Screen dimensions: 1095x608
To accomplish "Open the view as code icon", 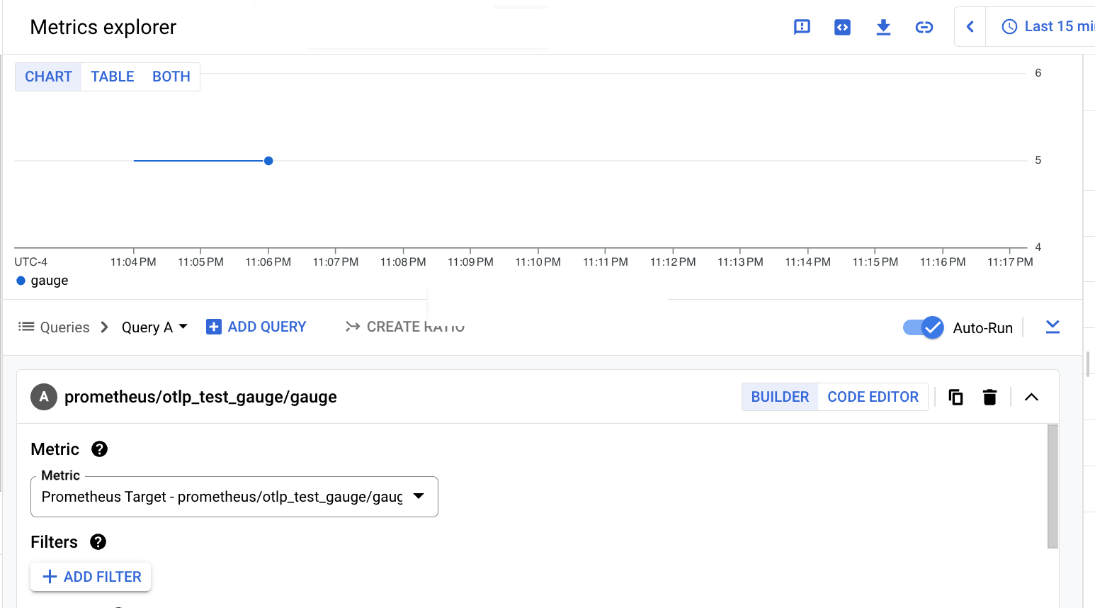I will [842, 26].
